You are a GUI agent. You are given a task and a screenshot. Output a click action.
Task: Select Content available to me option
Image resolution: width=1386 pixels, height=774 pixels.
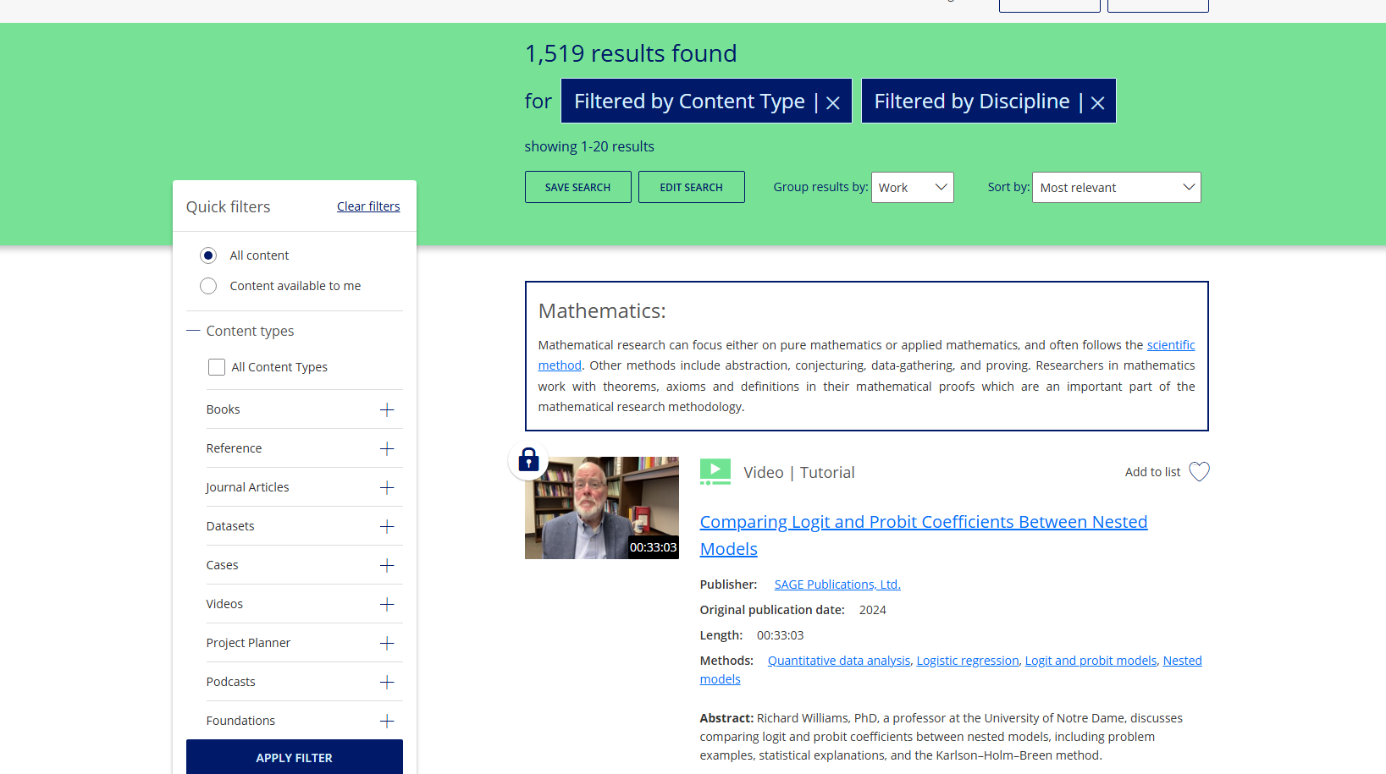click(208, 286)
